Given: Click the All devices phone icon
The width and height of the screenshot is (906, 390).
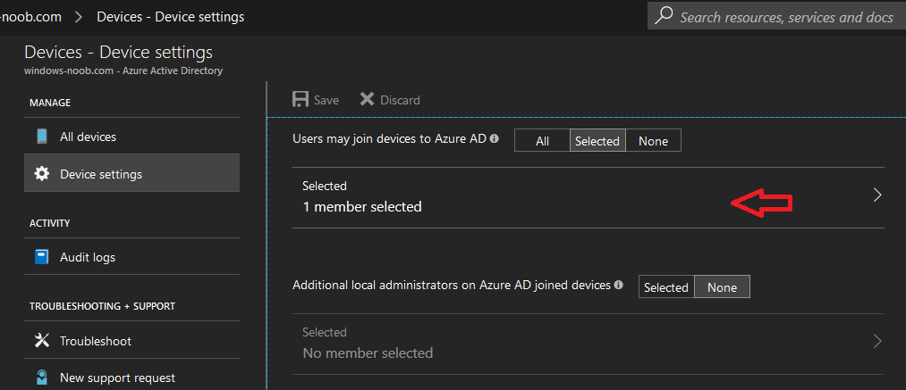Looking at the screenshot, I should pyautogui.click(x=42, y=137).
